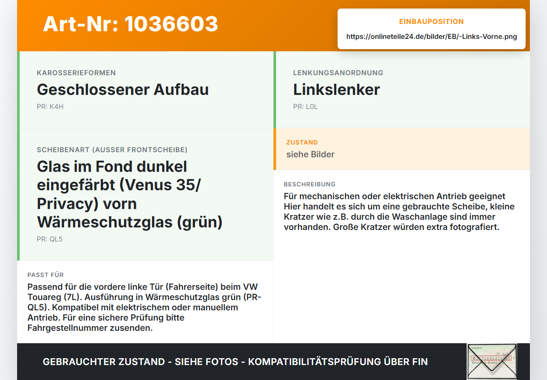Click the PR: K4H code
This screenshot has height=380, width=547.
pos(50,106)
